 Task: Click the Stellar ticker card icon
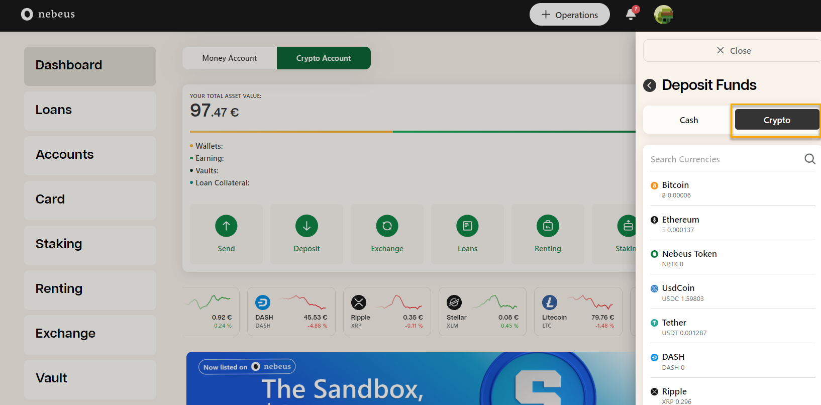pyautogui.click(x=454, y=302)
